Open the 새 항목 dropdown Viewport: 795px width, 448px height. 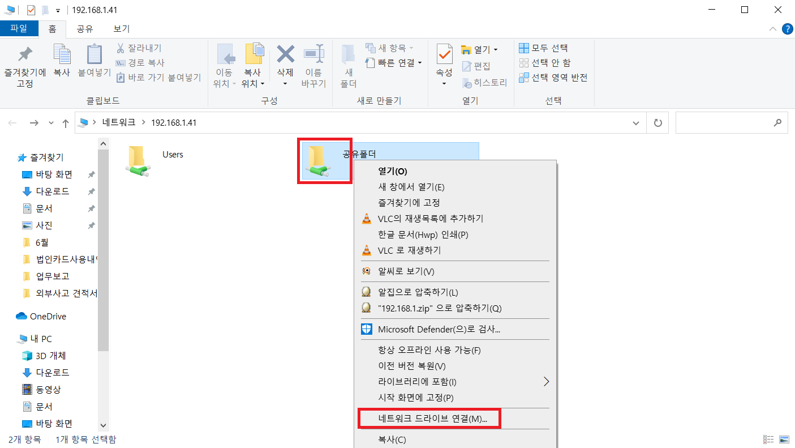click(x=389, y=48)
